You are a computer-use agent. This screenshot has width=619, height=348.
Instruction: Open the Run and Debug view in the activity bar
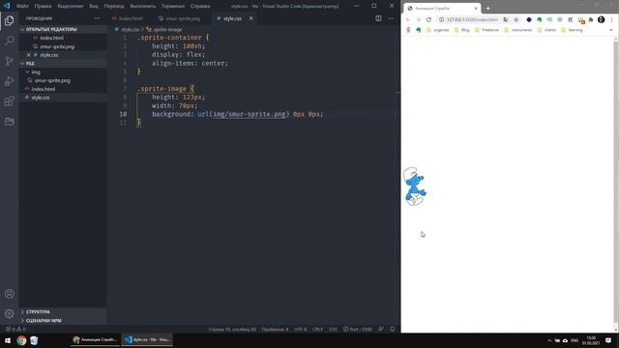click(x=9, y=81)
